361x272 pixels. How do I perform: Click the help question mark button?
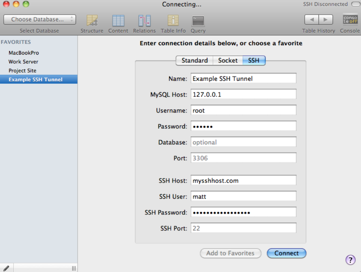click(351, 260)
